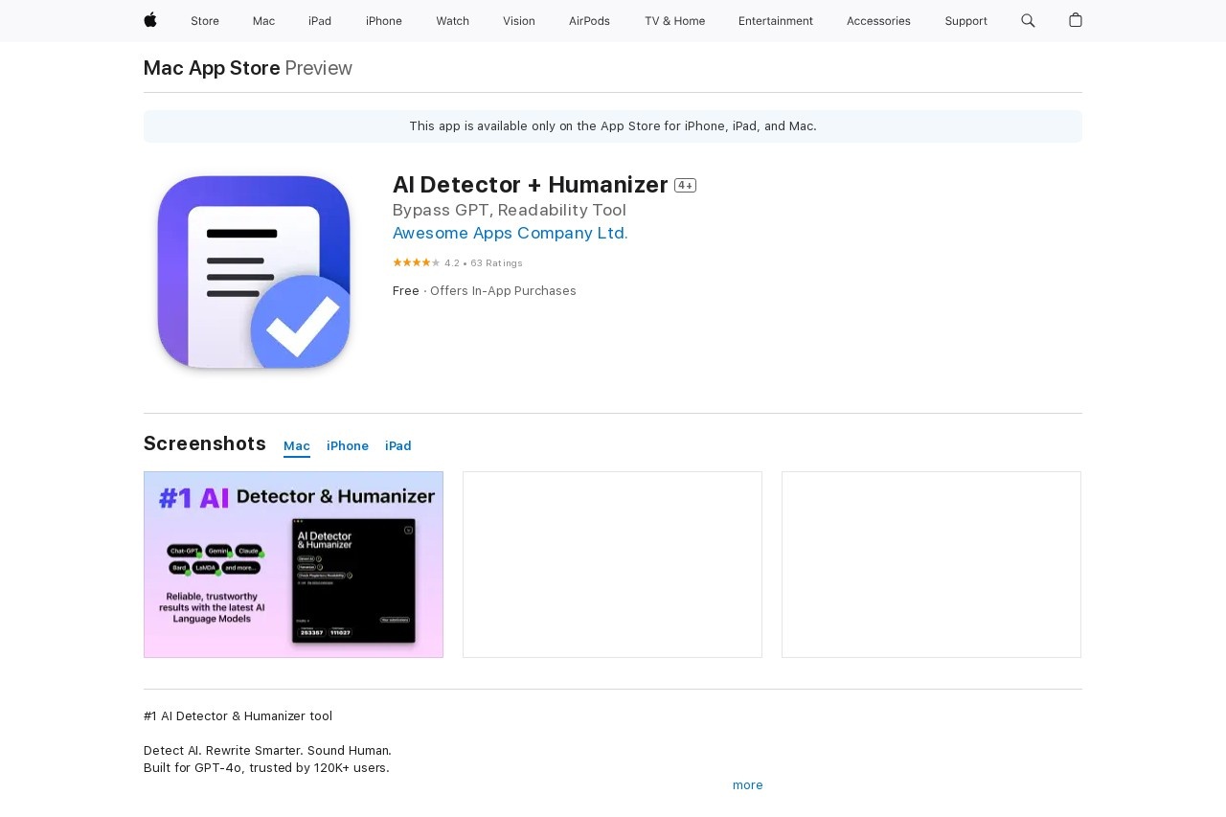Open the Support menu
This screenshot has height=817, width=1226.
[x=965, y=21]
